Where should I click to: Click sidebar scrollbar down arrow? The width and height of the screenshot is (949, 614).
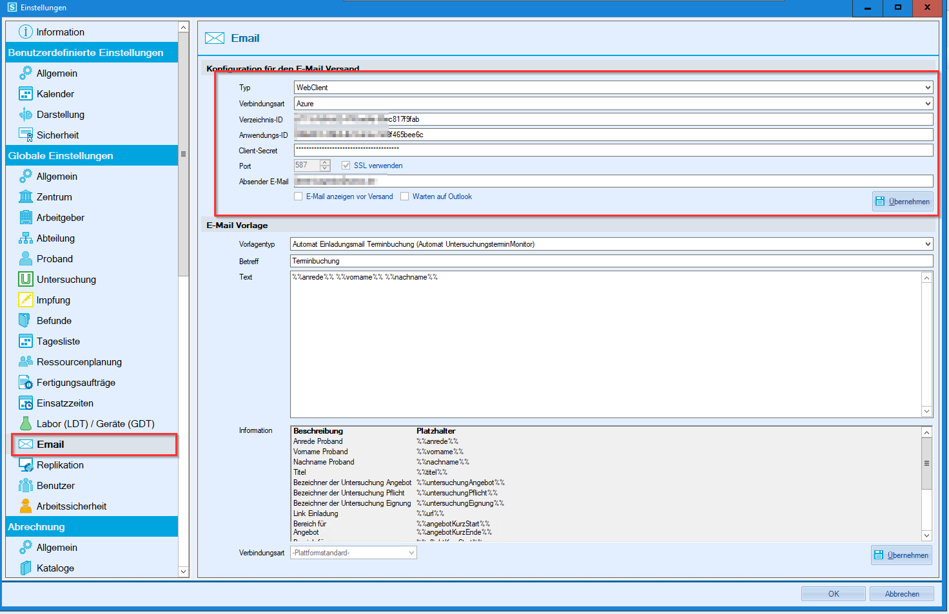[184, 571]
